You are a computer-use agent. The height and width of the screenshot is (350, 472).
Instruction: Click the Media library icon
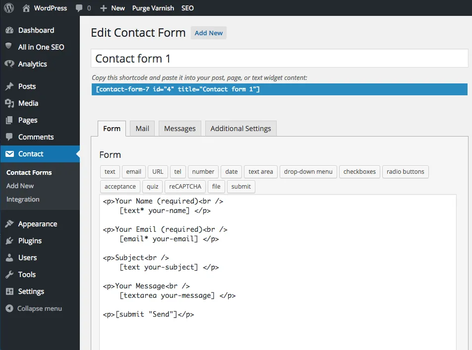tap(9, 103)
